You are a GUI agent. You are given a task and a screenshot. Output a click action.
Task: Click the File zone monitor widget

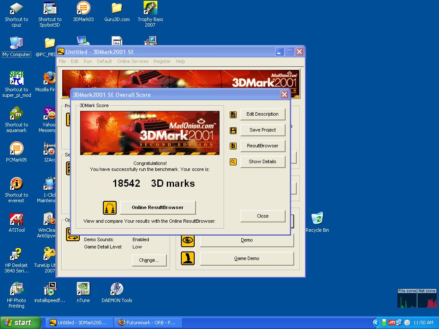click(x=407, y=298)
